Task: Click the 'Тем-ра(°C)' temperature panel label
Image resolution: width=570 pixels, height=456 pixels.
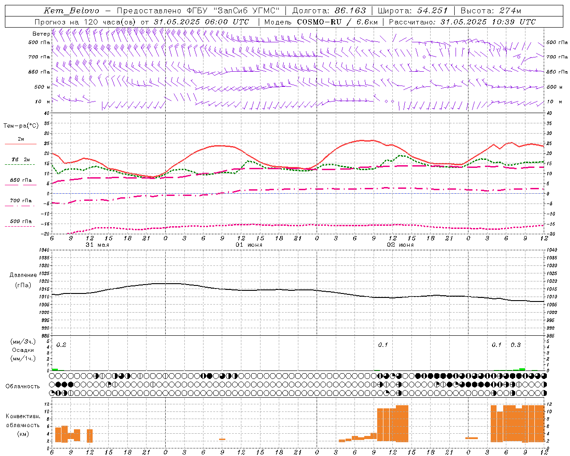Action: coord(20,126)
